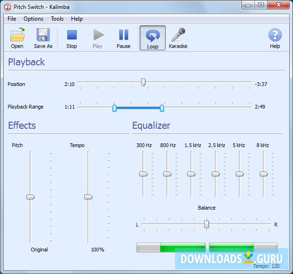
Task: Click the Playback Range end handle
Action: pyautogui.click(x=162, y=108)
